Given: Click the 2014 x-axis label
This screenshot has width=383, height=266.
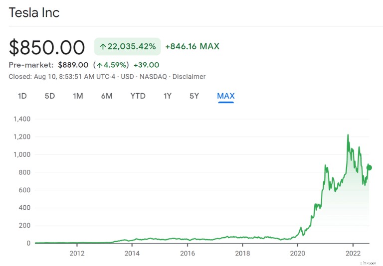Looking at the screenshot, I should (x=132, y=254).
